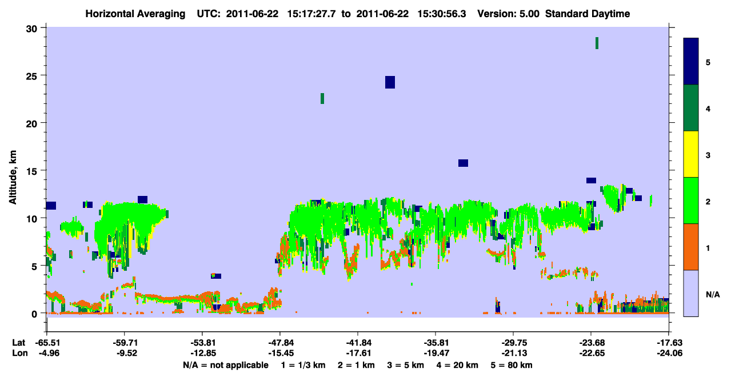Click the legend text '3 = 5 km'
Image resolution: width=743 pixels, height=381 pixels.
point(406,365)
